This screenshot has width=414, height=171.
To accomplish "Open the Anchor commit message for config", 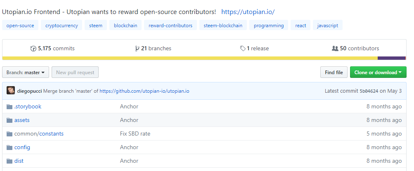I will click(129, 147).
